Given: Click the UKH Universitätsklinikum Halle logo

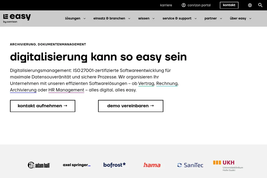Looking at the screenshot, I should (228, 166).
